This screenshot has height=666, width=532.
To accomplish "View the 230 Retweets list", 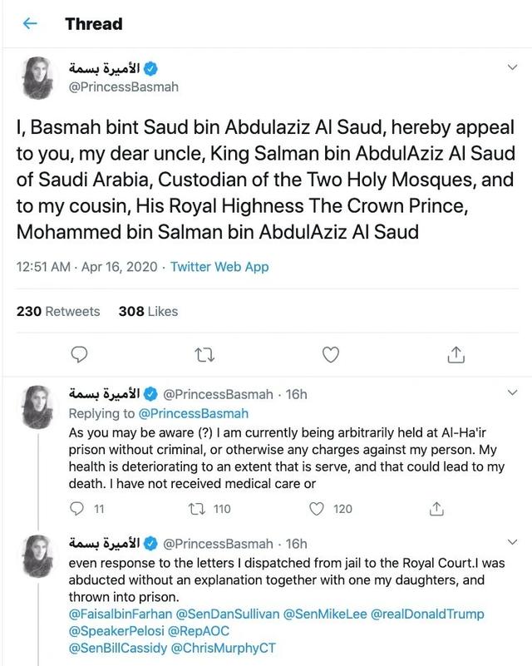I will (x=58, y=311).
